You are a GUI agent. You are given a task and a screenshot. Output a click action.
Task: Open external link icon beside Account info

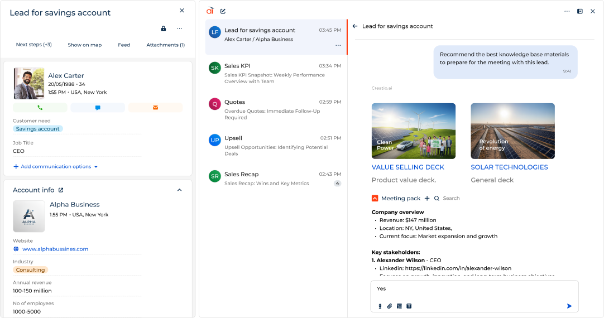(x=61, y=190)
